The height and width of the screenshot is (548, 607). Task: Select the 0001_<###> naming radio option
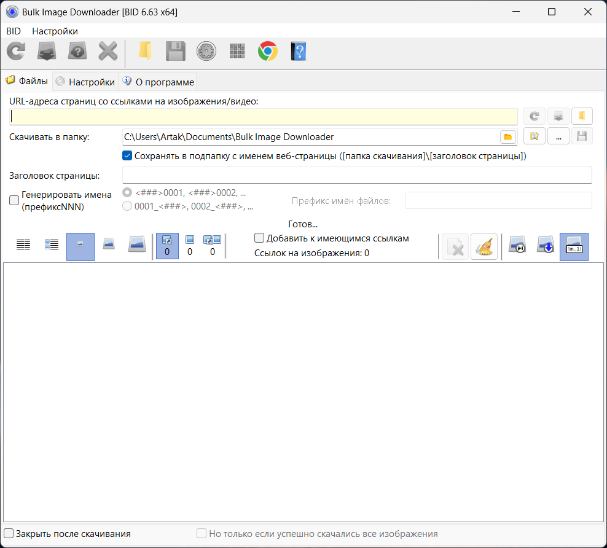click(x=127, y=206)
